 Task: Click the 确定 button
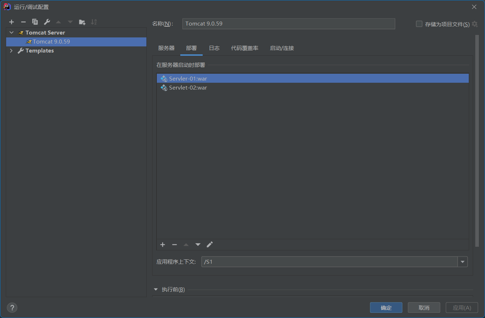386,308
